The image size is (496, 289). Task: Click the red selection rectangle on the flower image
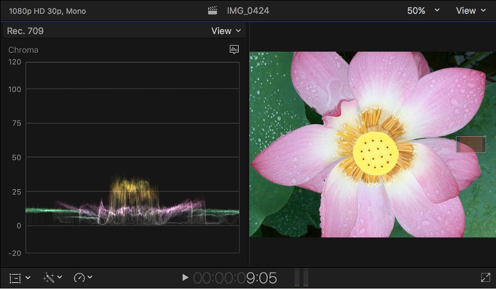coord(471,144)
